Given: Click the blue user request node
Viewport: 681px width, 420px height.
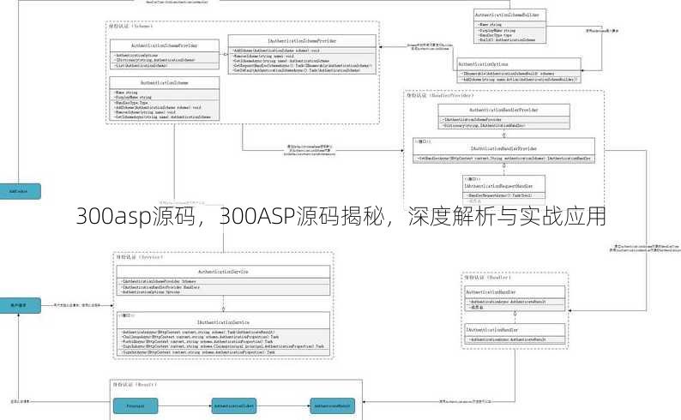Looking at the screenshot, I should (19, 305).
